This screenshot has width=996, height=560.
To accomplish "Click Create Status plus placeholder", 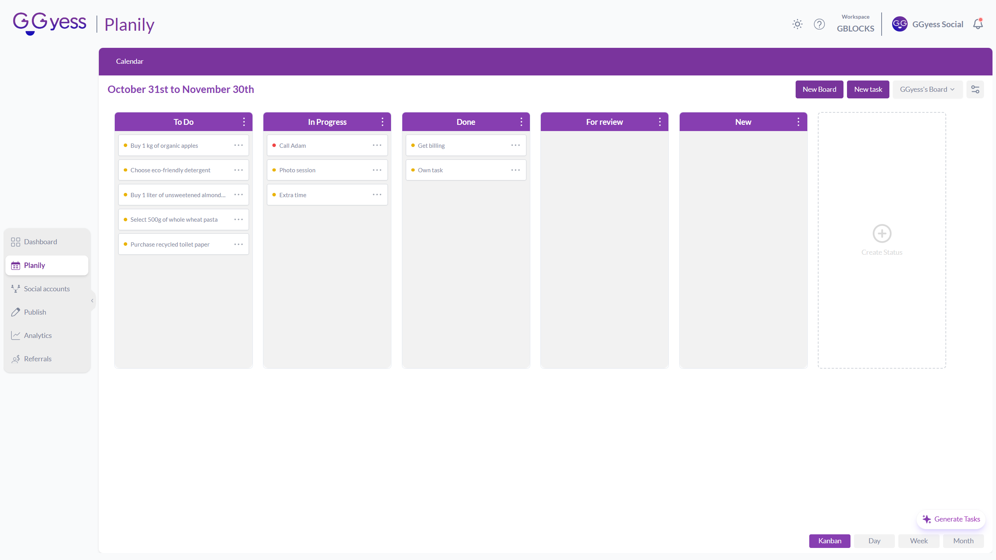I will point(882,233).
